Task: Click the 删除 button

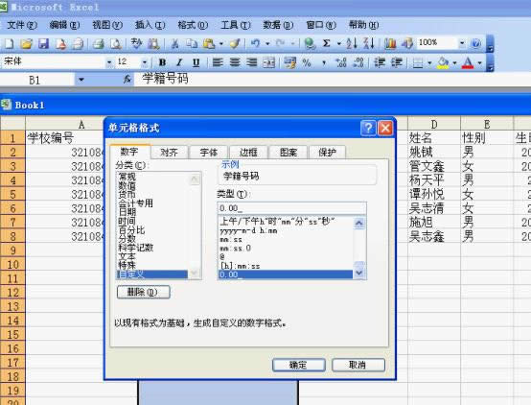Action: [x=143, y=292]
